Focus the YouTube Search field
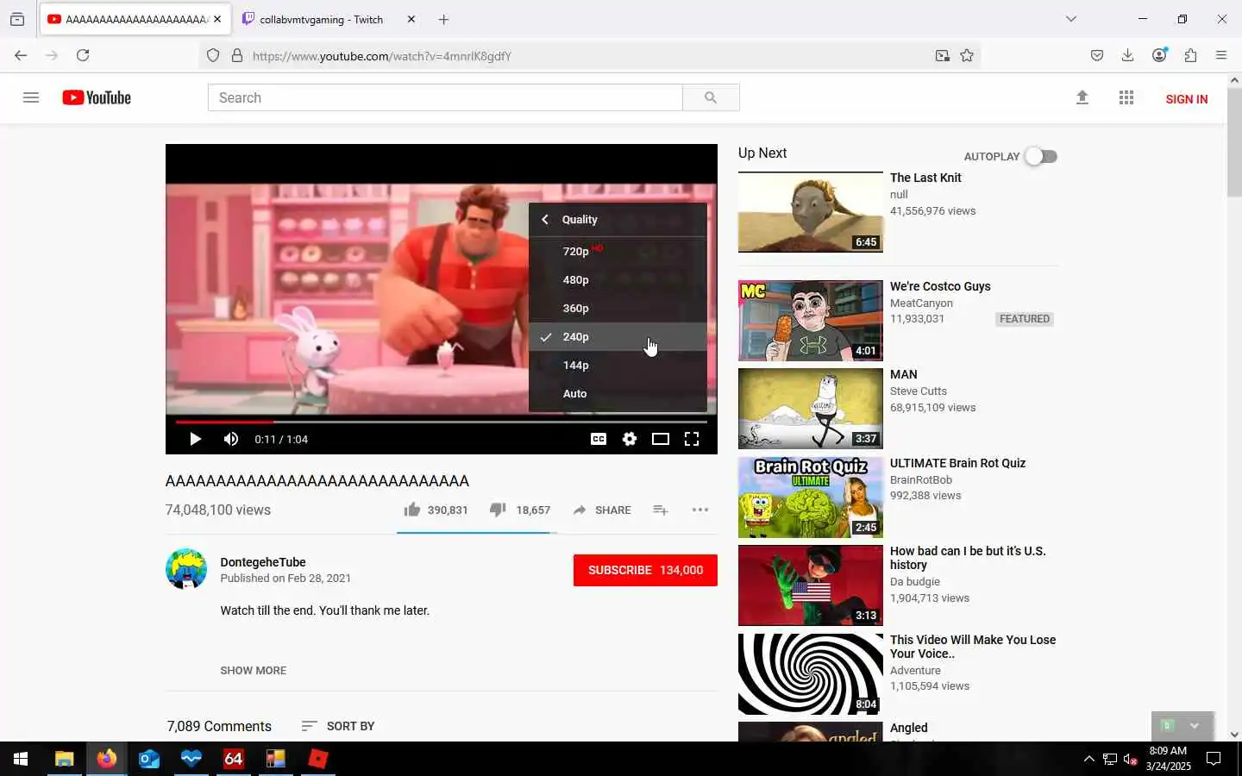1242x776 pixels. pos(445,97)
